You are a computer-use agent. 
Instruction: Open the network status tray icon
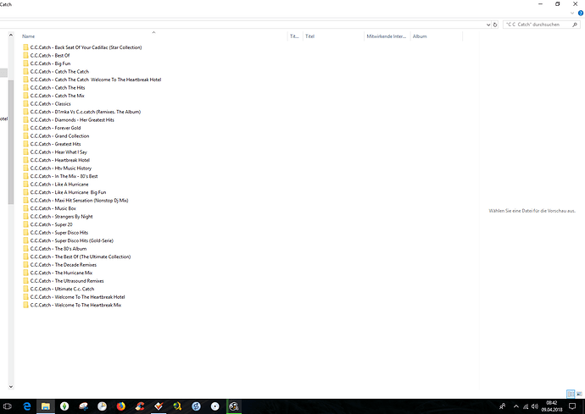pos(526,406)
